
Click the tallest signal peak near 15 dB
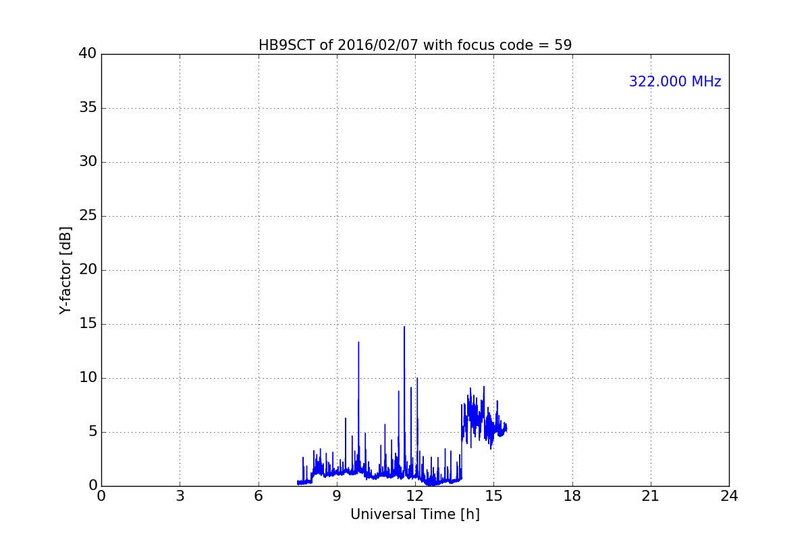pyautogui.click(x=404, y=327)
